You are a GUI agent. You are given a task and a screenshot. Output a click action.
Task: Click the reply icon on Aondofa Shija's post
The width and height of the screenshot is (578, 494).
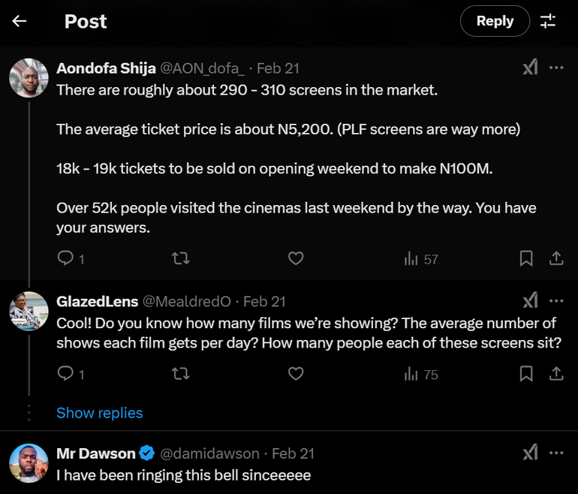66,258
